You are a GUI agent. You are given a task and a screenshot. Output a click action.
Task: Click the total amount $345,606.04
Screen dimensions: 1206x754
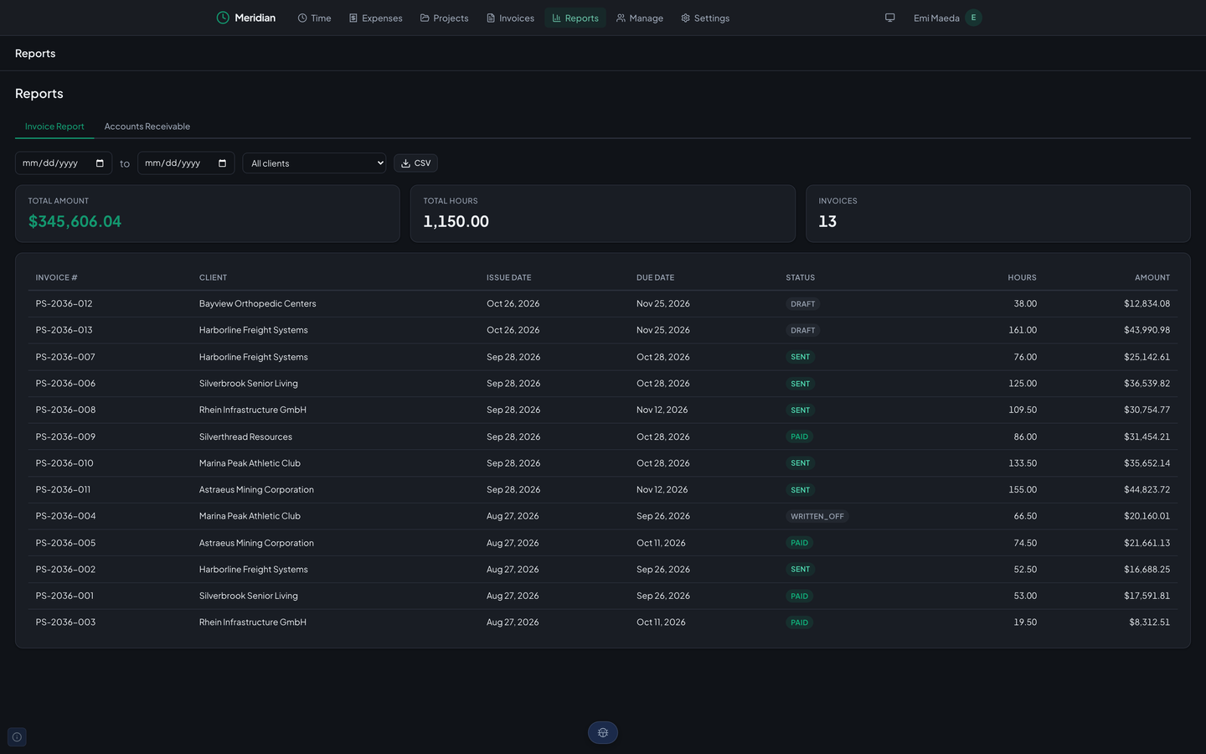pyautogui.click(x=75, y=221)
